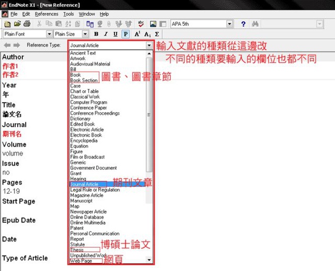This screenshot has height=271, width=335.
Task: Open the Plain Size dropdown
Action: pos(85,34)
